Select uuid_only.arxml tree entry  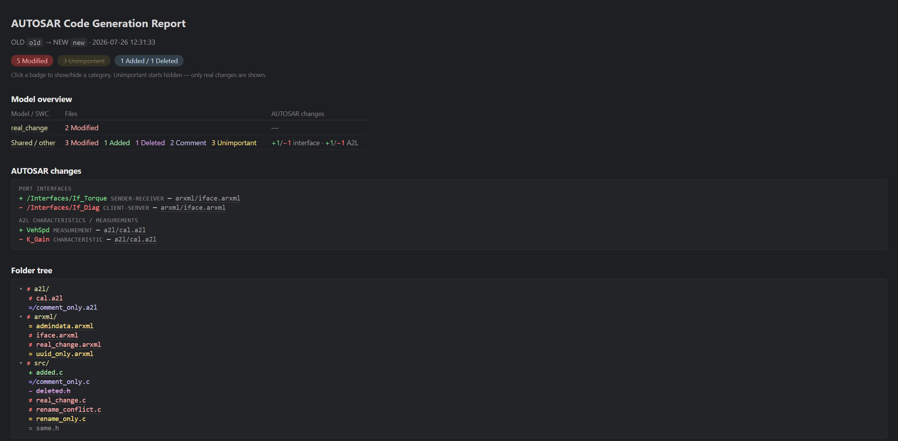tap(65, 354)
